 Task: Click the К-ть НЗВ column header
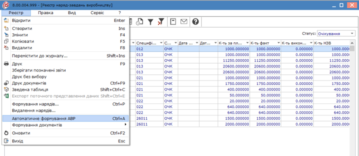[x=331, y=43]
